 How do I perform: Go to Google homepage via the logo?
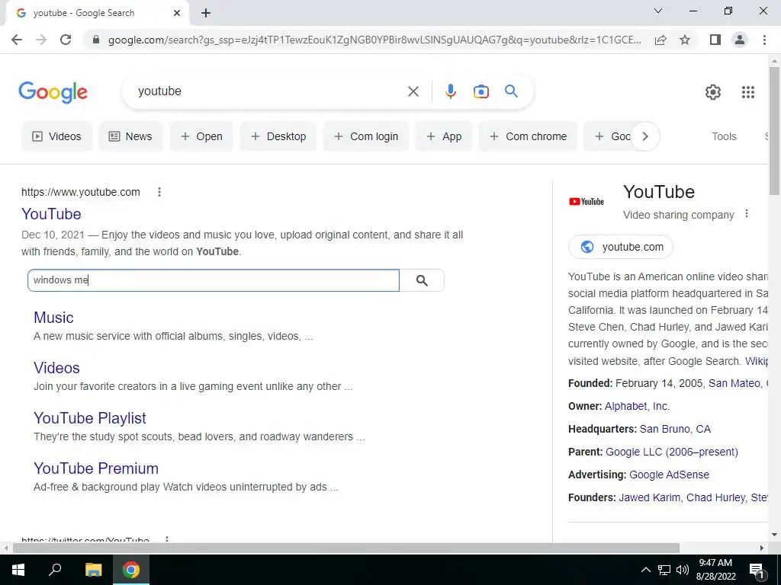point(53,92)
